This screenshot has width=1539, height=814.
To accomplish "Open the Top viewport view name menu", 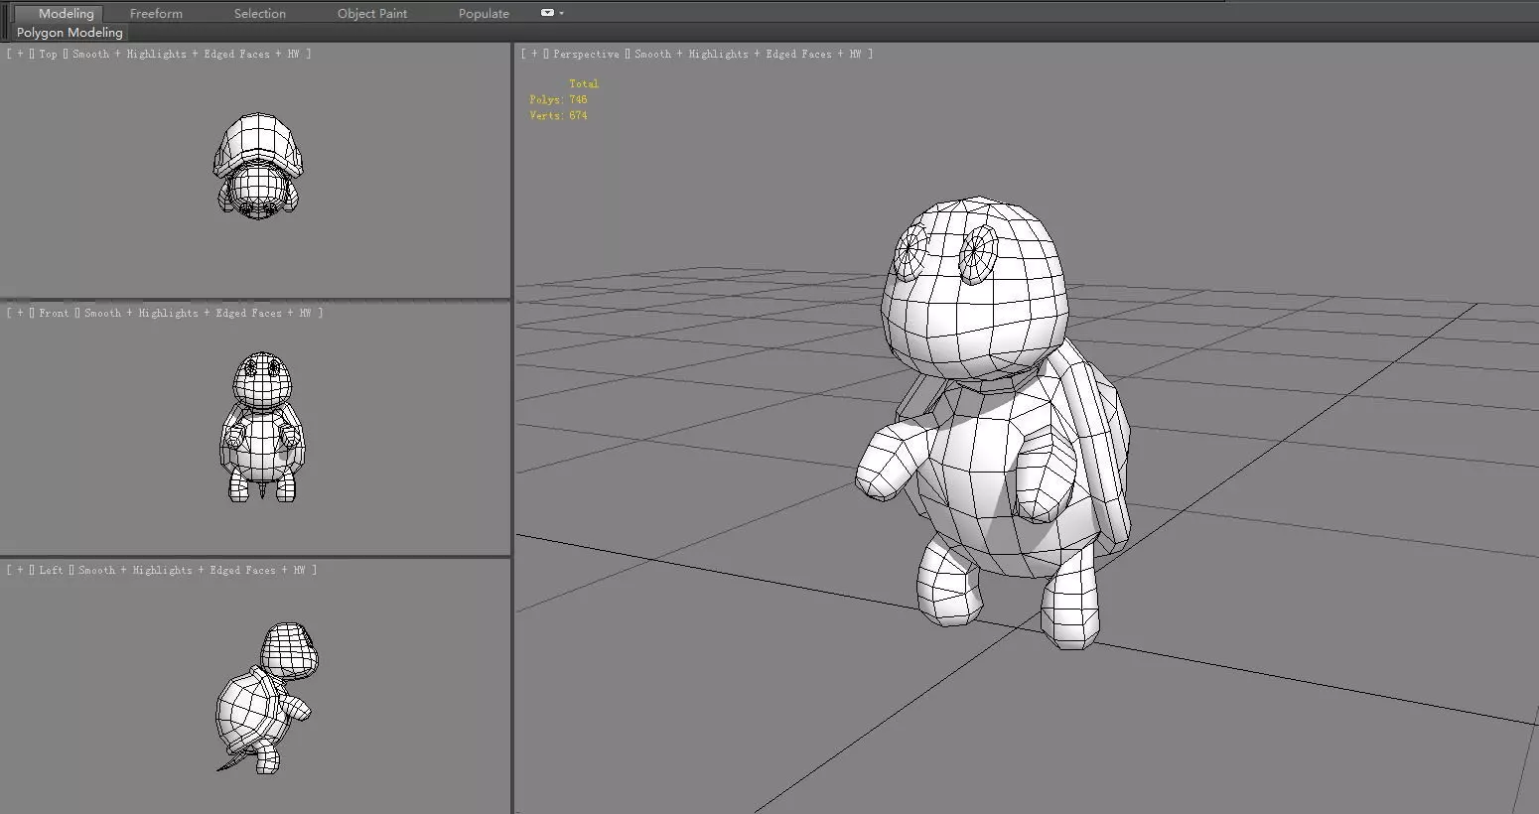I will 49,55.
